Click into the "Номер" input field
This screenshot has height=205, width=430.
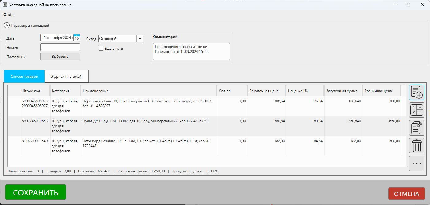(60, 47)
